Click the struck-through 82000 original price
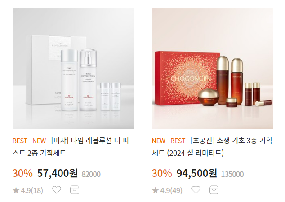285x202 pixels. click(91, 174)
